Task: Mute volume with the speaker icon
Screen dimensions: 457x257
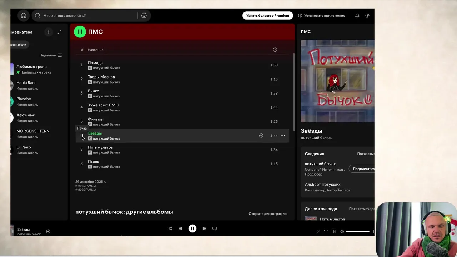Action: click(342, 231)
